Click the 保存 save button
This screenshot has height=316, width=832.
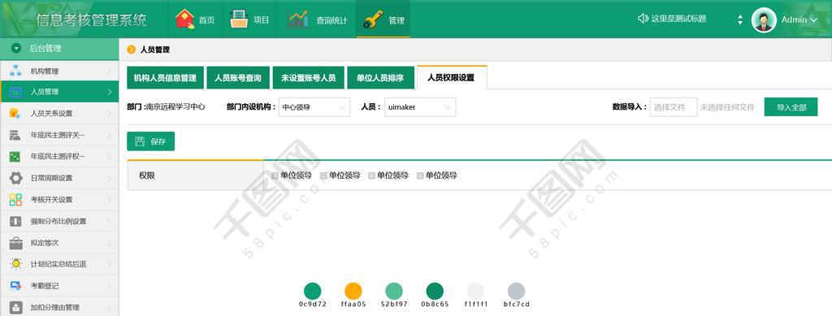point(150,141)
